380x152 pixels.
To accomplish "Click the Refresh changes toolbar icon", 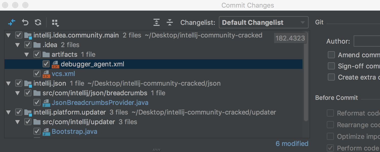I will point(38,23).
